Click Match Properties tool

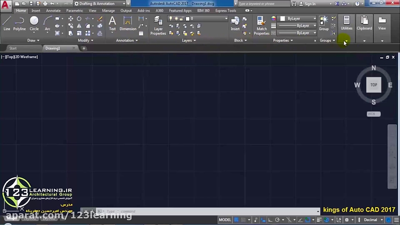[261, 25]
